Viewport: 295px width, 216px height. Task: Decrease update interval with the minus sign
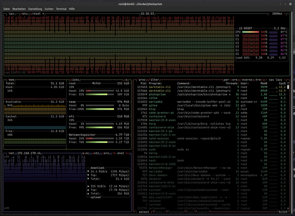pyautogui.click(x=270, y=14)
